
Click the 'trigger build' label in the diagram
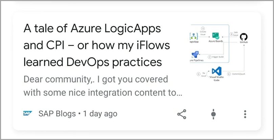pyautogui.click(x=218, y=57)
